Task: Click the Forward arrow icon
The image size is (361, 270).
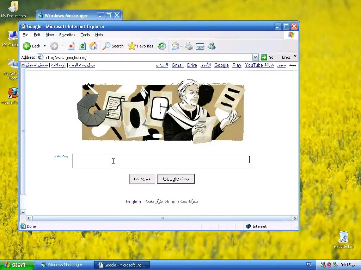Action: pos(54,46)
